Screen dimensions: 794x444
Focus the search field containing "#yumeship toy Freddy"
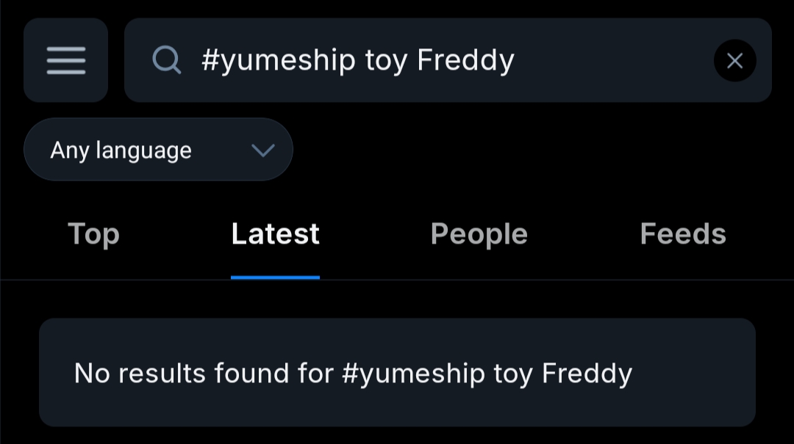(x=358, y=60)
